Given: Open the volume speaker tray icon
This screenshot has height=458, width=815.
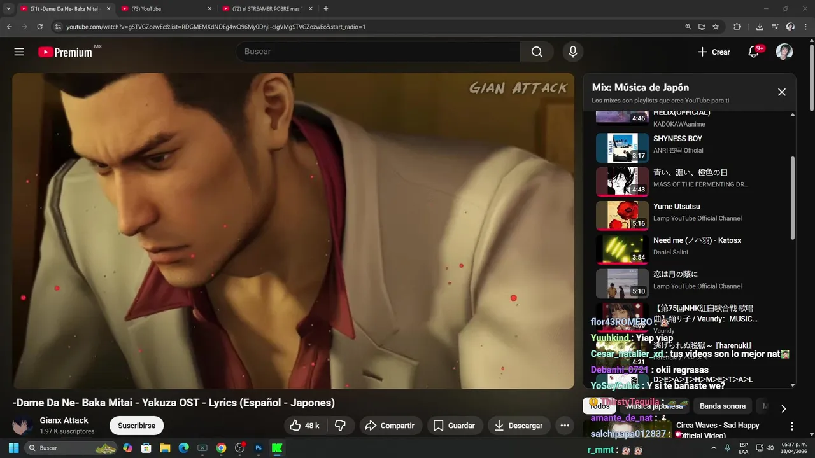Looking at the screenshot, I should pyautogui.click(x=770, y=448).
